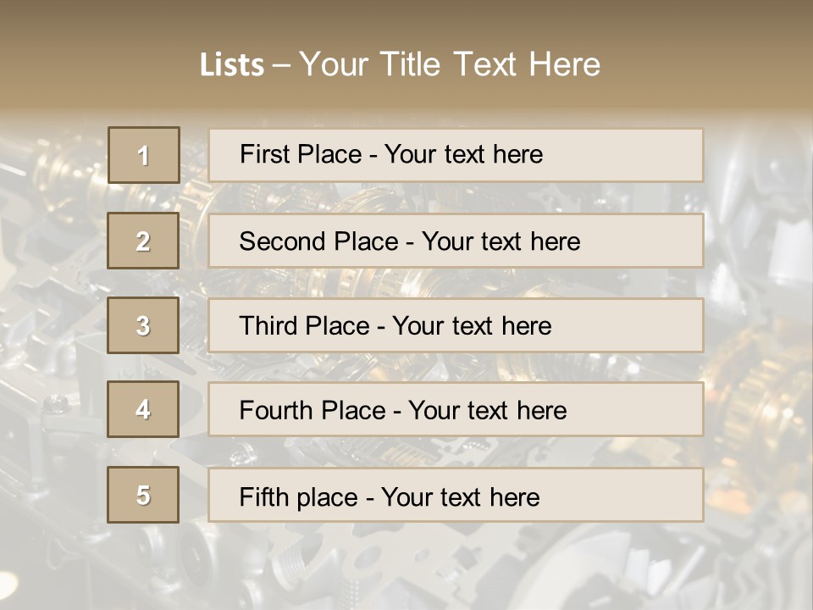Select the number 1 box

pos(143,155)
